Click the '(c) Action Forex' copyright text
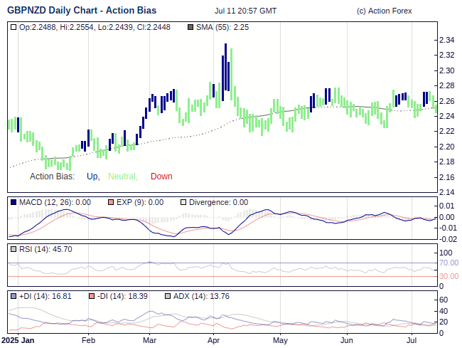 (384, 11)
